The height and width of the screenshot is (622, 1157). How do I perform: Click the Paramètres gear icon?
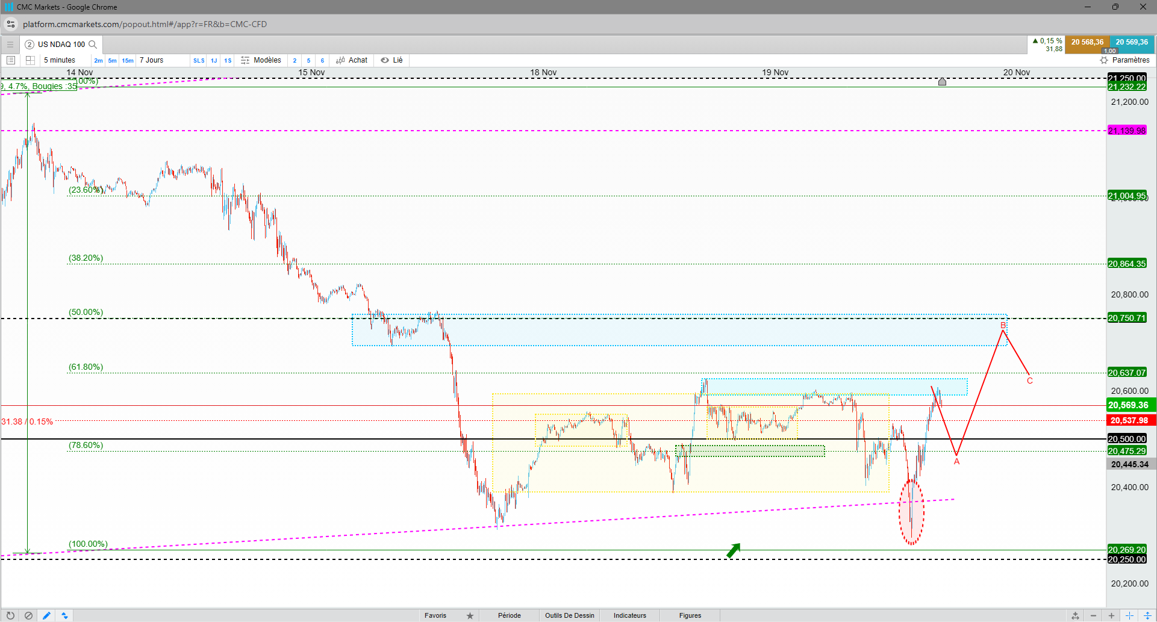click(x=1104, y=60)
